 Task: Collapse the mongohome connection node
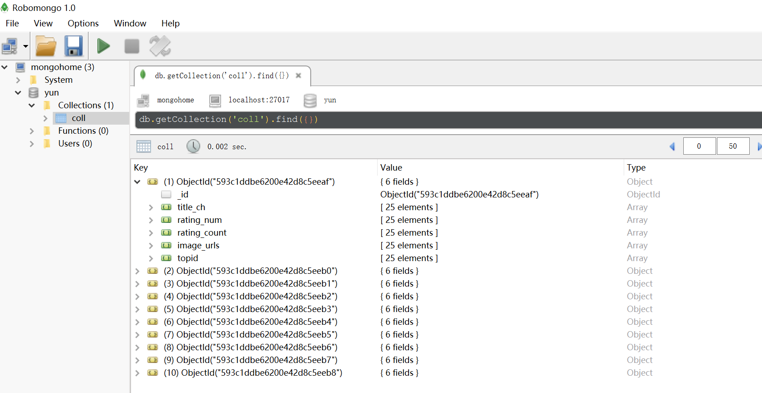coord(5,67)
